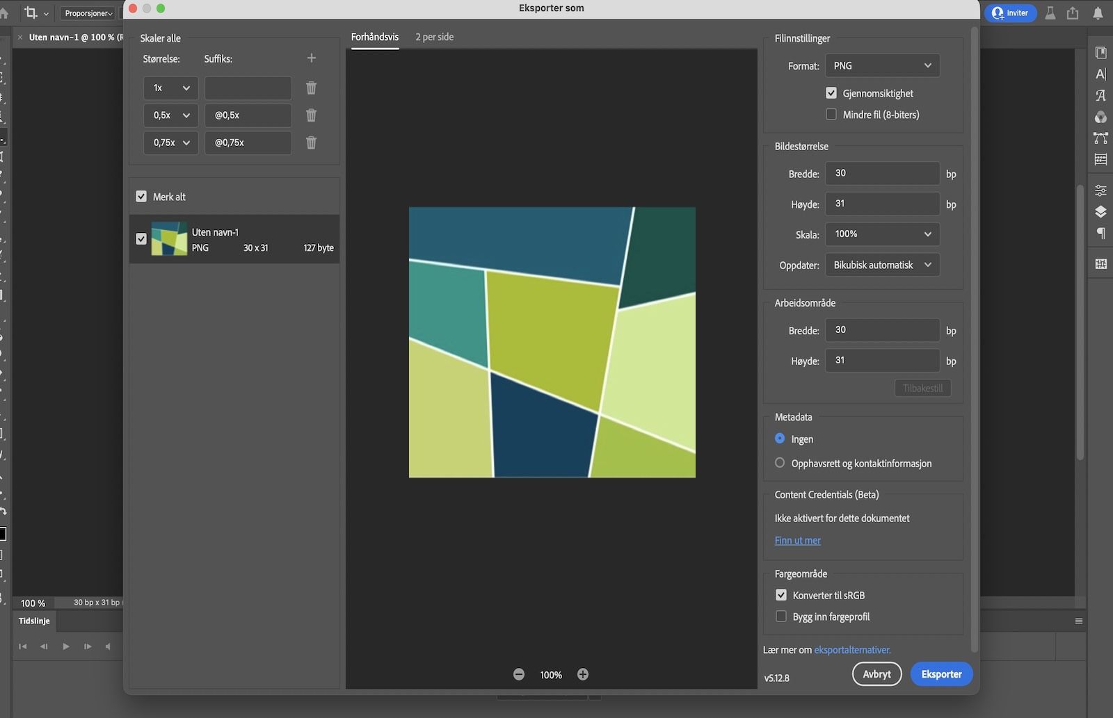Play the timeline animation
This screenshot has height=718, width=1113.
[x=66, y=646]
